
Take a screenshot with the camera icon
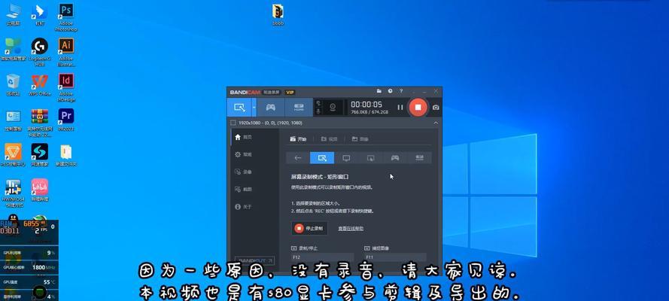[x=436, y=108]
